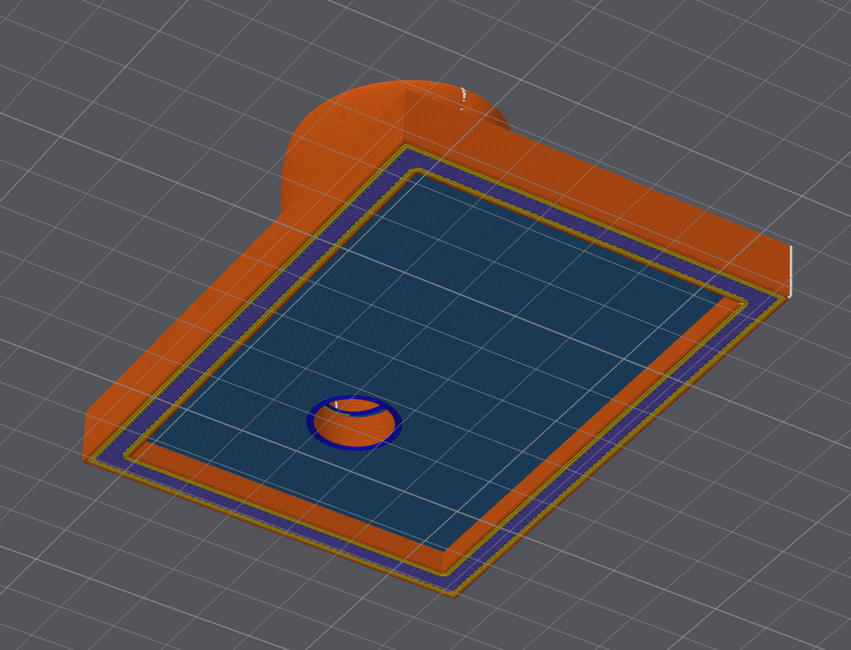Click the circular hole in the tray floor

(x=354, y=424)
